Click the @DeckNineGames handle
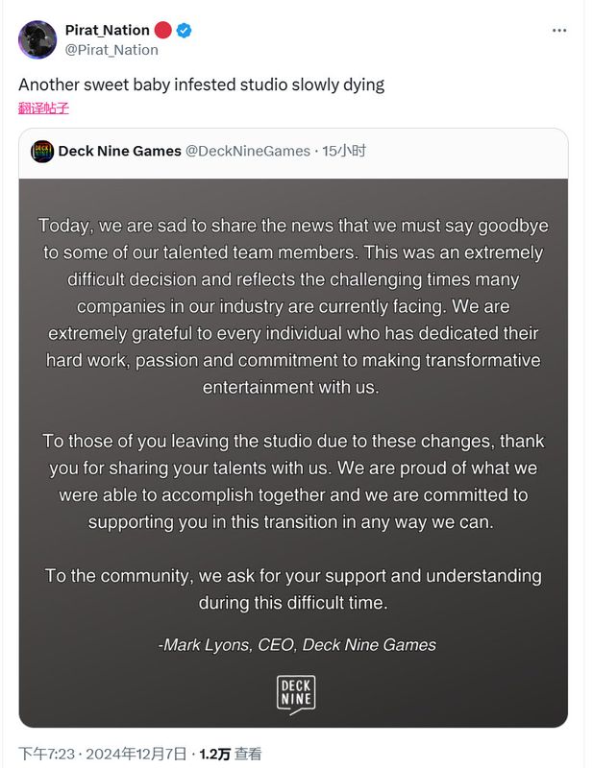Image resolution: width=593 pixels, height=768 pixels. point(248,151)
